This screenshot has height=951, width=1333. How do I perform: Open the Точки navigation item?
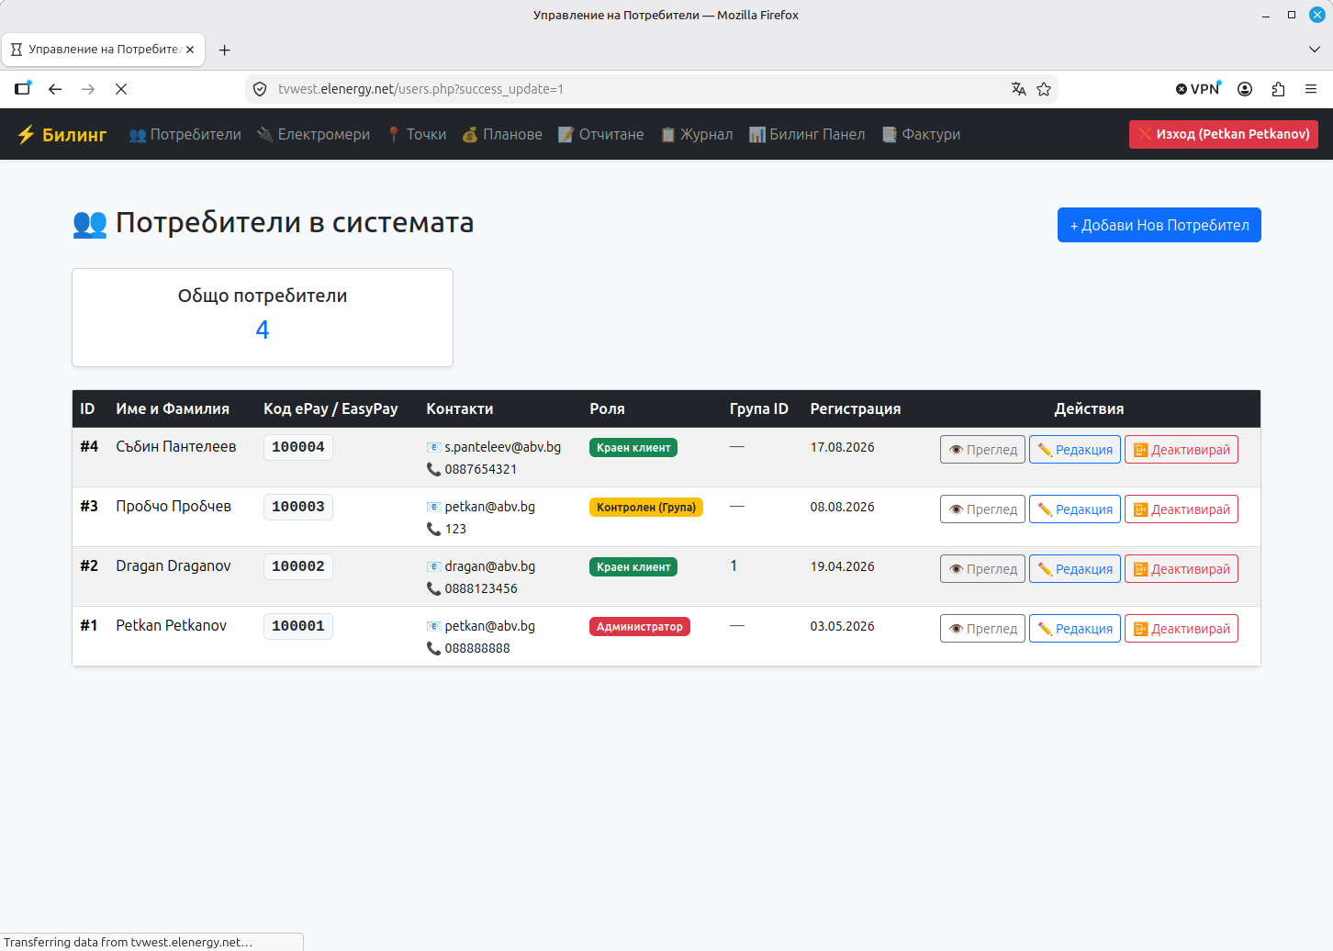coord(416,134)
